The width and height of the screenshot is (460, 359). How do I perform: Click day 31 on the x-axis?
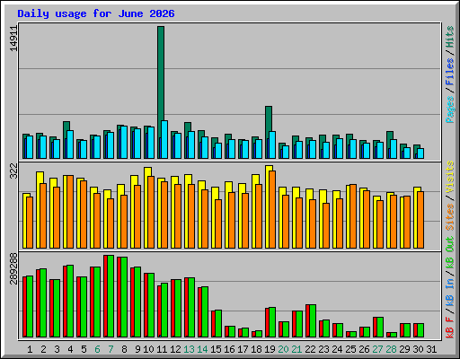[431, 349]
